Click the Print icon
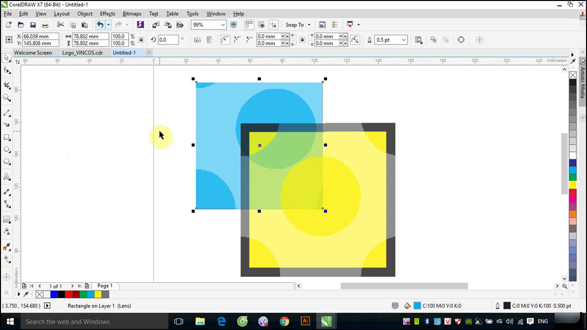This screenshot has width=587, height=330. 45,24
